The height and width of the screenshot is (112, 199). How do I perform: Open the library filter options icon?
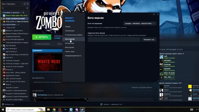pos(27,8)
